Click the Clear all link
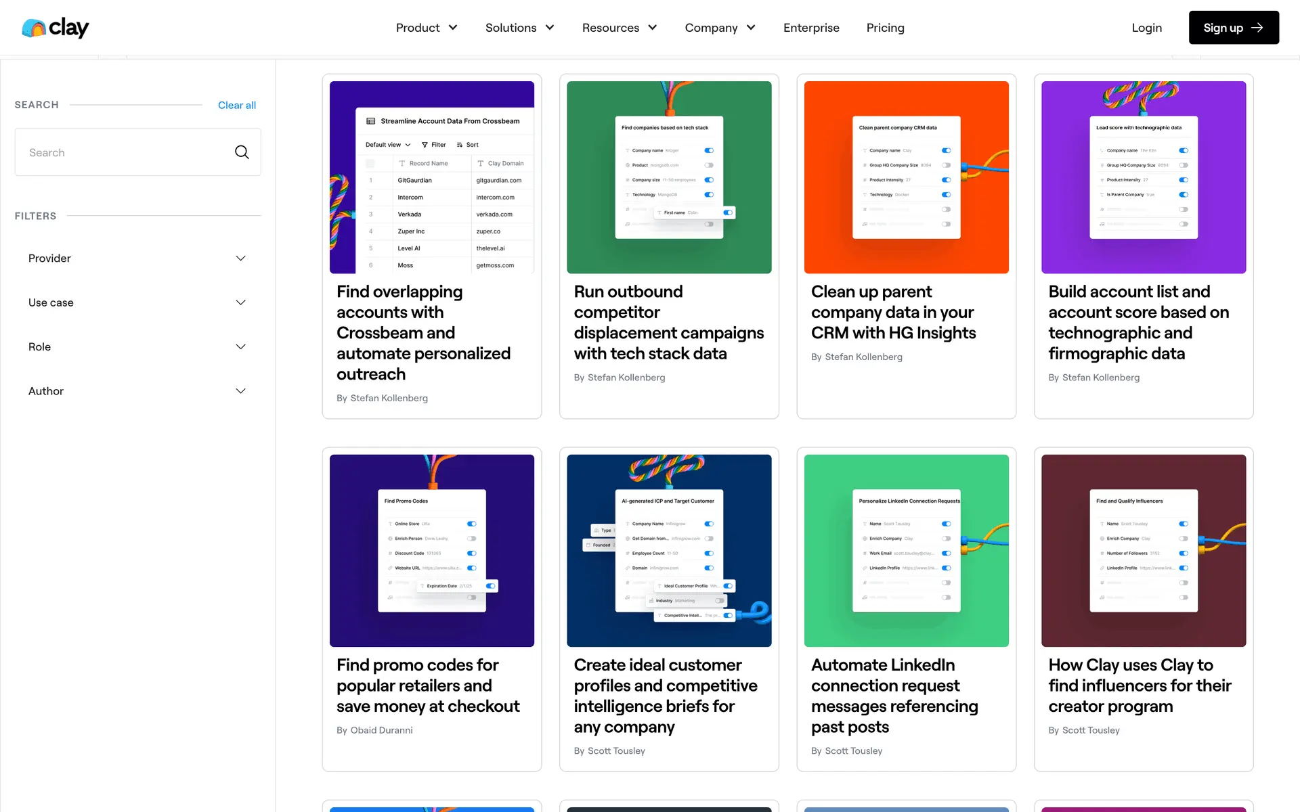The width and height of the screenshot is (1300, 812). tap(236, 105)
